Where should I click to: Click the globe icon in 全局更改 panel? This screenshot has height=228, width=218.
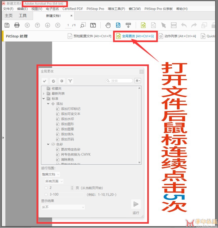pyautogui.click(x=53, y=81)
